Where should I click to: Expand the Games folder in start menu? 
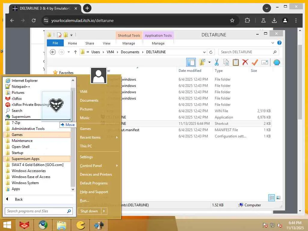[x=37, y=135]
